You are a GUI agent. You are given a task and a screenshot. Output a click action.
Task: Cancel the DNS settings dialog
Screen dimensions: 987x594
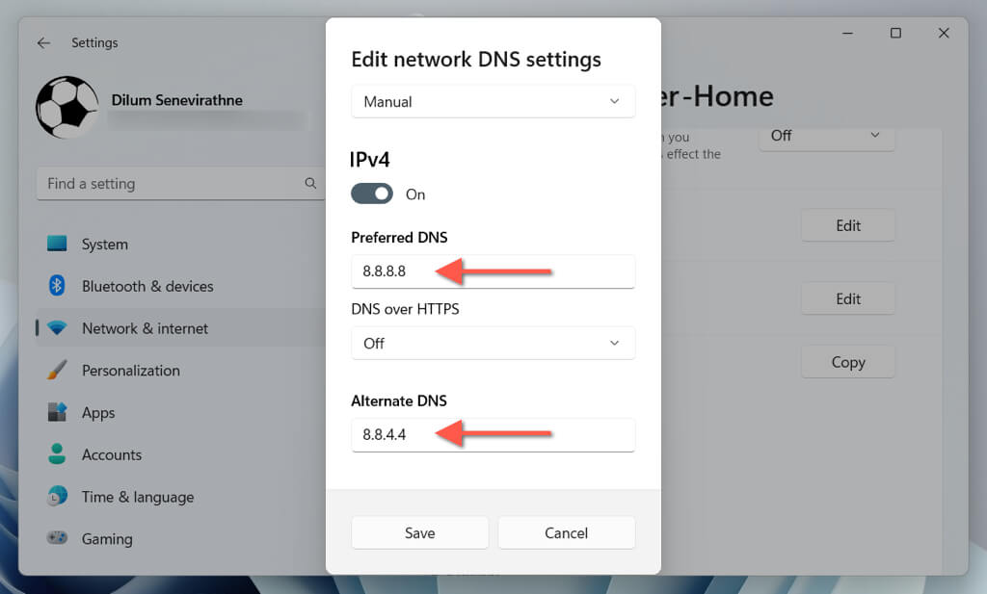coord(566,532)
